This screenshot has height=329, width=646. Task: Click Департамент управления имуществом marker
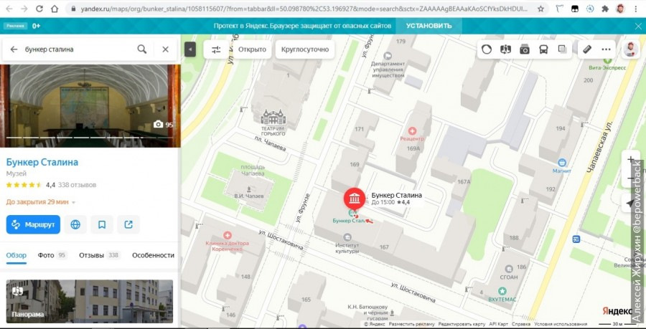[388, 55]
